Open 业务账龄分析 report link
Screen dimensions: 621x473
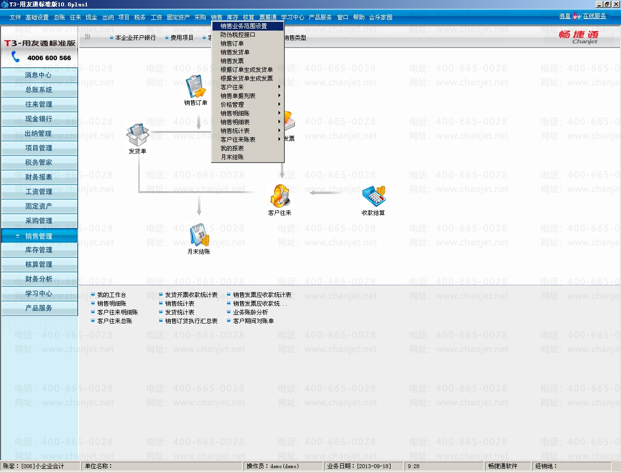[250, 312]
